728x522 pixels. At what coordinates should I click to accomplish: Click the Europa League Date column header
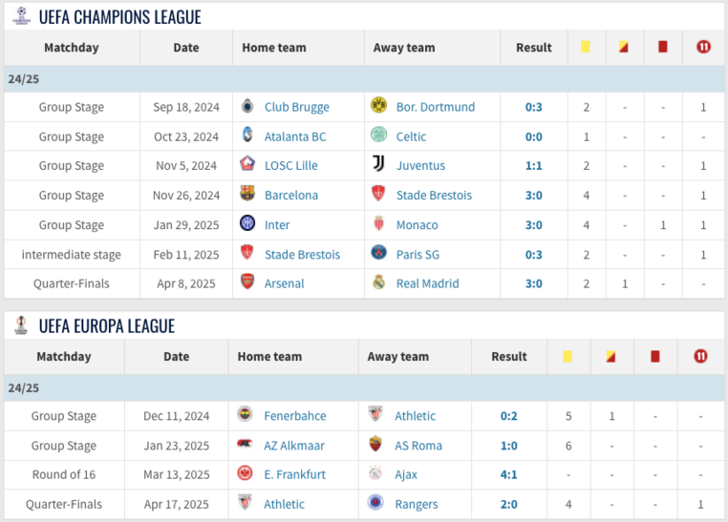point(176,357)
